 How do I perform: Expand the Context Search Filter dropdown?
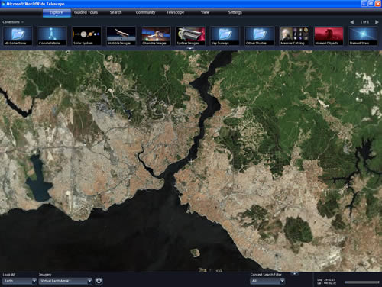click(267, 281)
